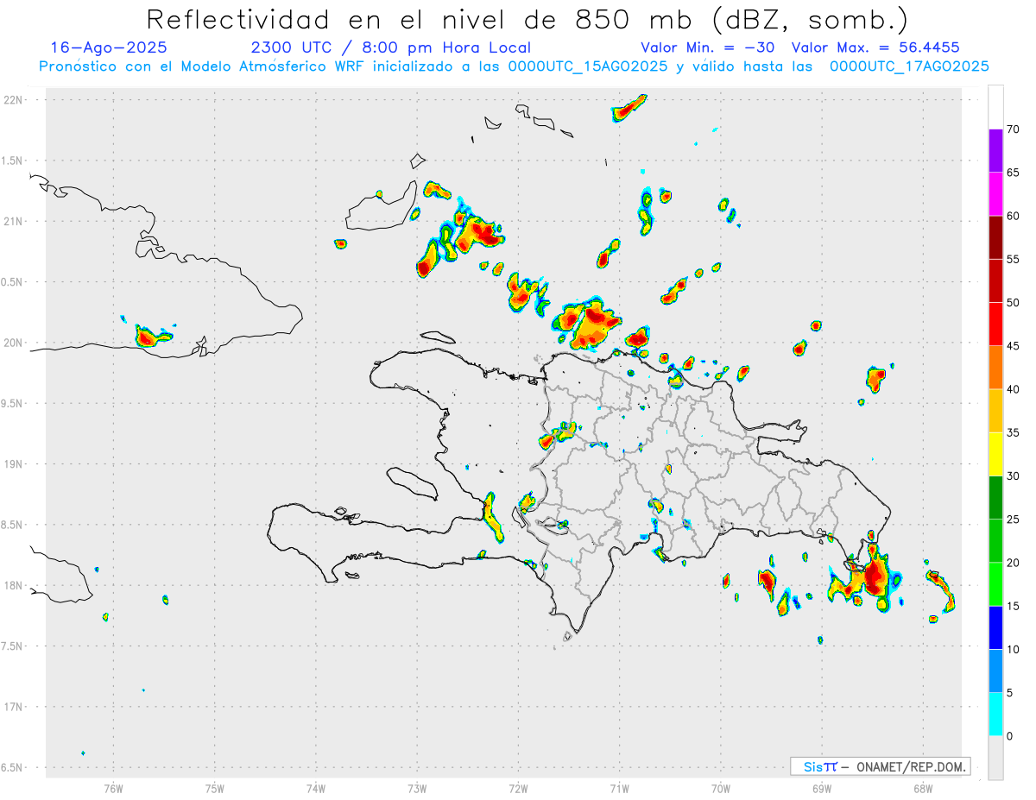Click the '55' colorbar label
Viewport: 1036px width, 800px height.
point(1013,259)
